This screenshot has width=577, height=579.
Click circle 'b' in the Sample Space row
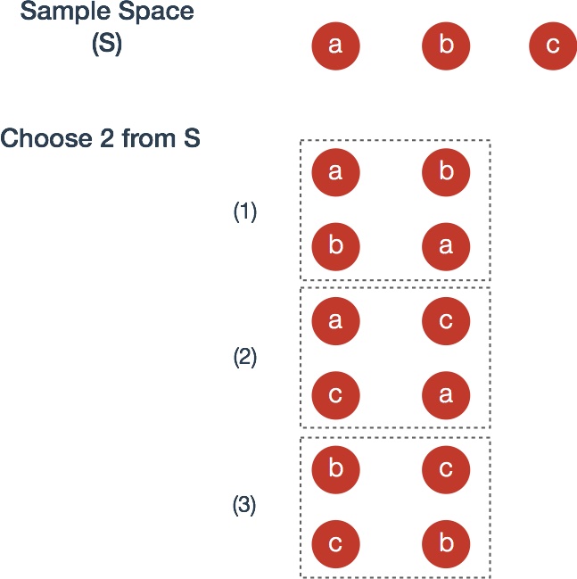click(446, 45)
